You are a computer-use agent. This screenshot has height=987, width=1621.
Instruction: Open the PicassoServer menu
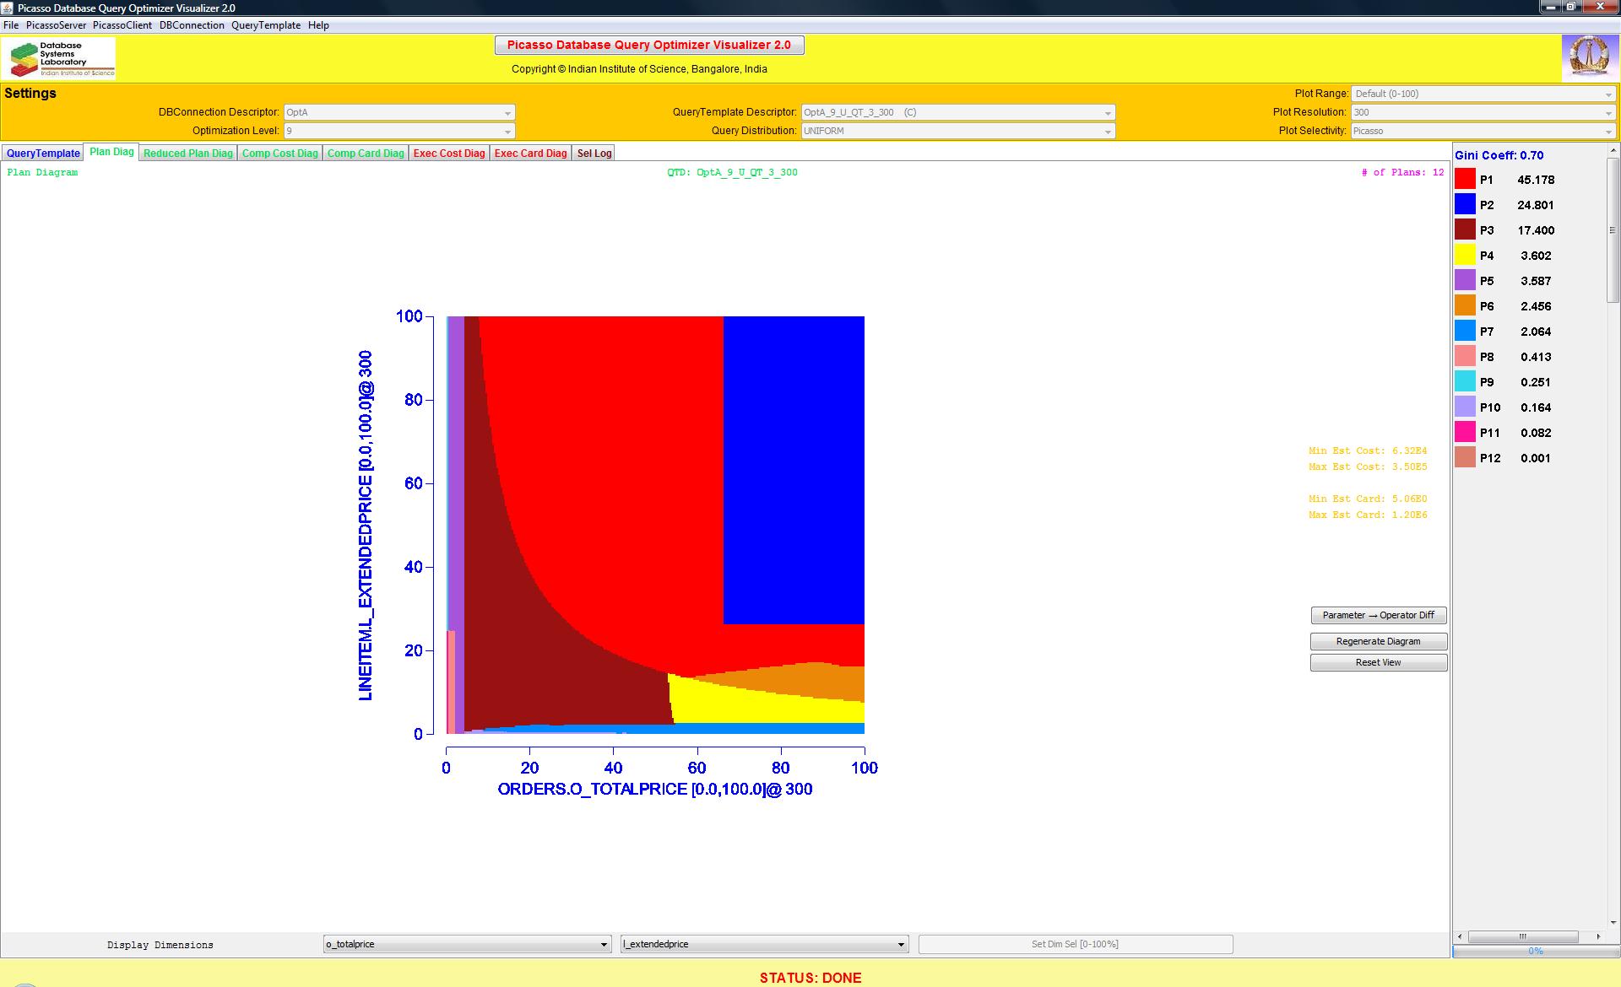tap(56, 25)
